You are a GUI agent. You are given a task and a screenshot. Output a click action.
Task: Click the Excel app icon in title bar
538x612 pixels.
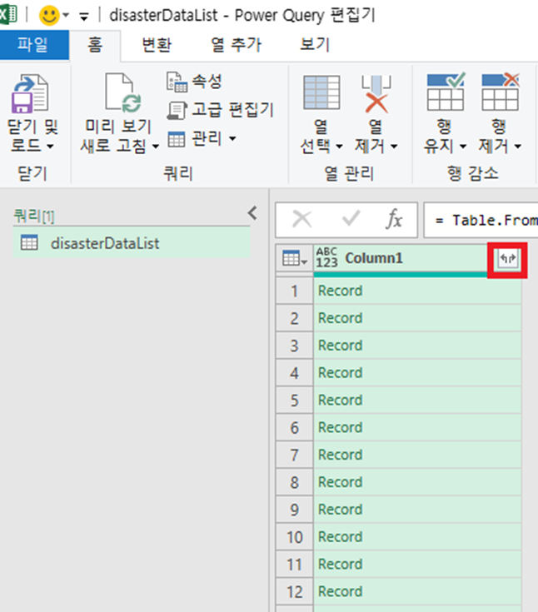[x=7, y=14]
